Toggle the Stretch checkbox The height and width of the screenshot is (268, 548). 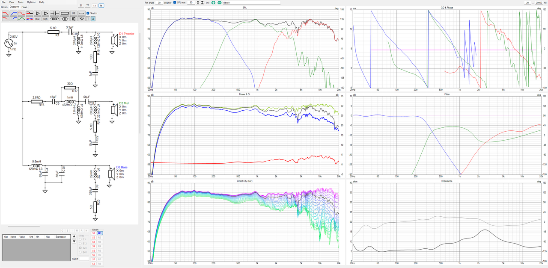tap(88, 13)
